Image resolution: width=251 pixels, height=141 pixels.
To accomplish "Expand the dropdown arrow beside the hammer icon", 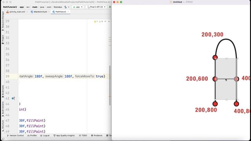I will (x=69, y=7).
